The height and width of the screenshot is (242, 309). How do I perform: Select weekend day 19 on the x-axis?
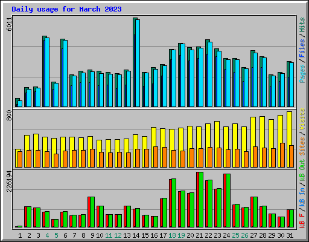pos(182,235)
